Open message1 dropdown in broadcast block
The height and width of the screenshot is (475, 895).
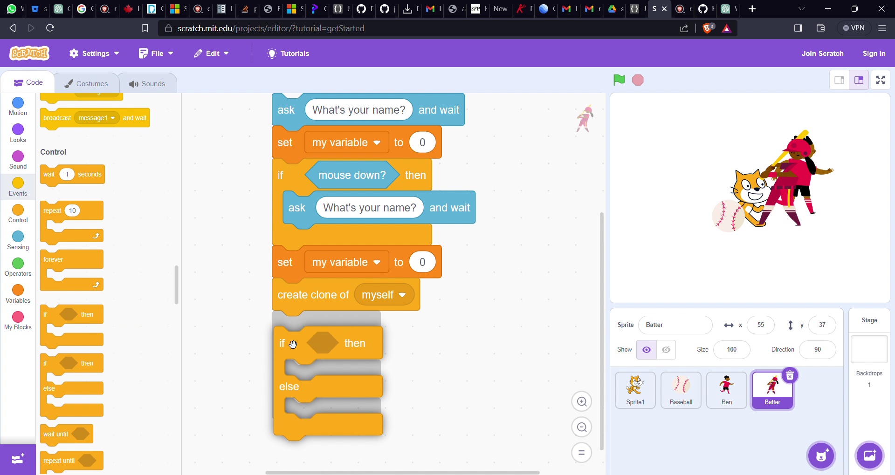[96, 118]
